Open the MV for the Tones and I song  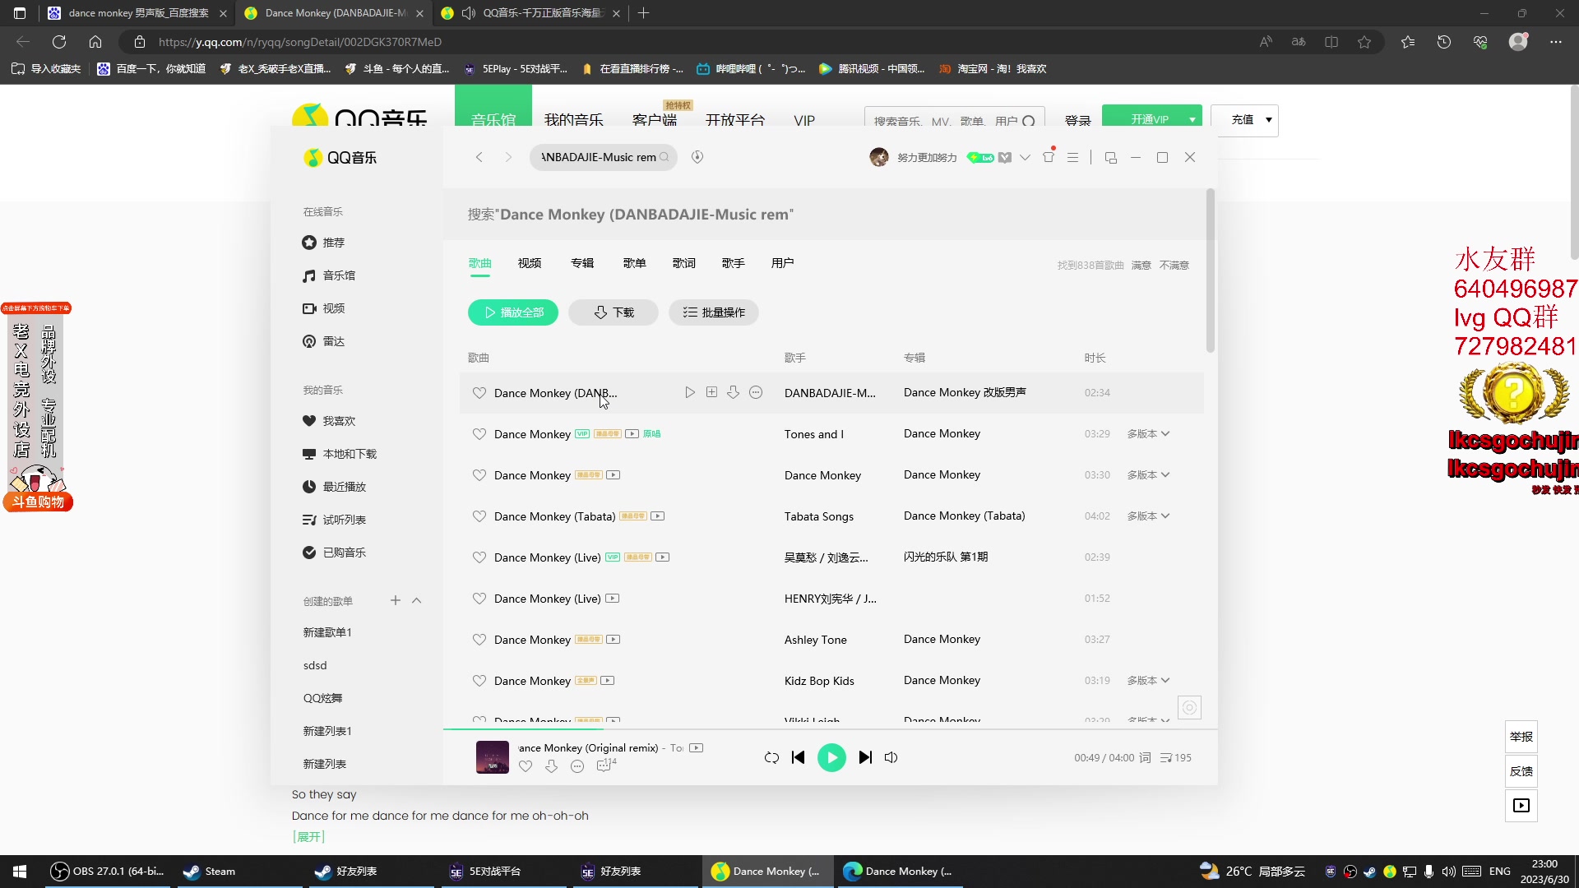(632, 434)
